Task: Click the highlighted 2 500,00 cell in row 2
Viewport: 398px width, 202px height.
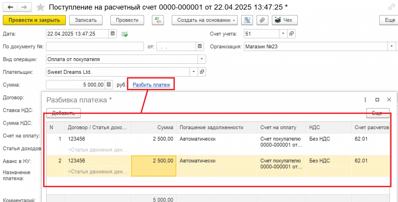Action: [x=154, y=166]
